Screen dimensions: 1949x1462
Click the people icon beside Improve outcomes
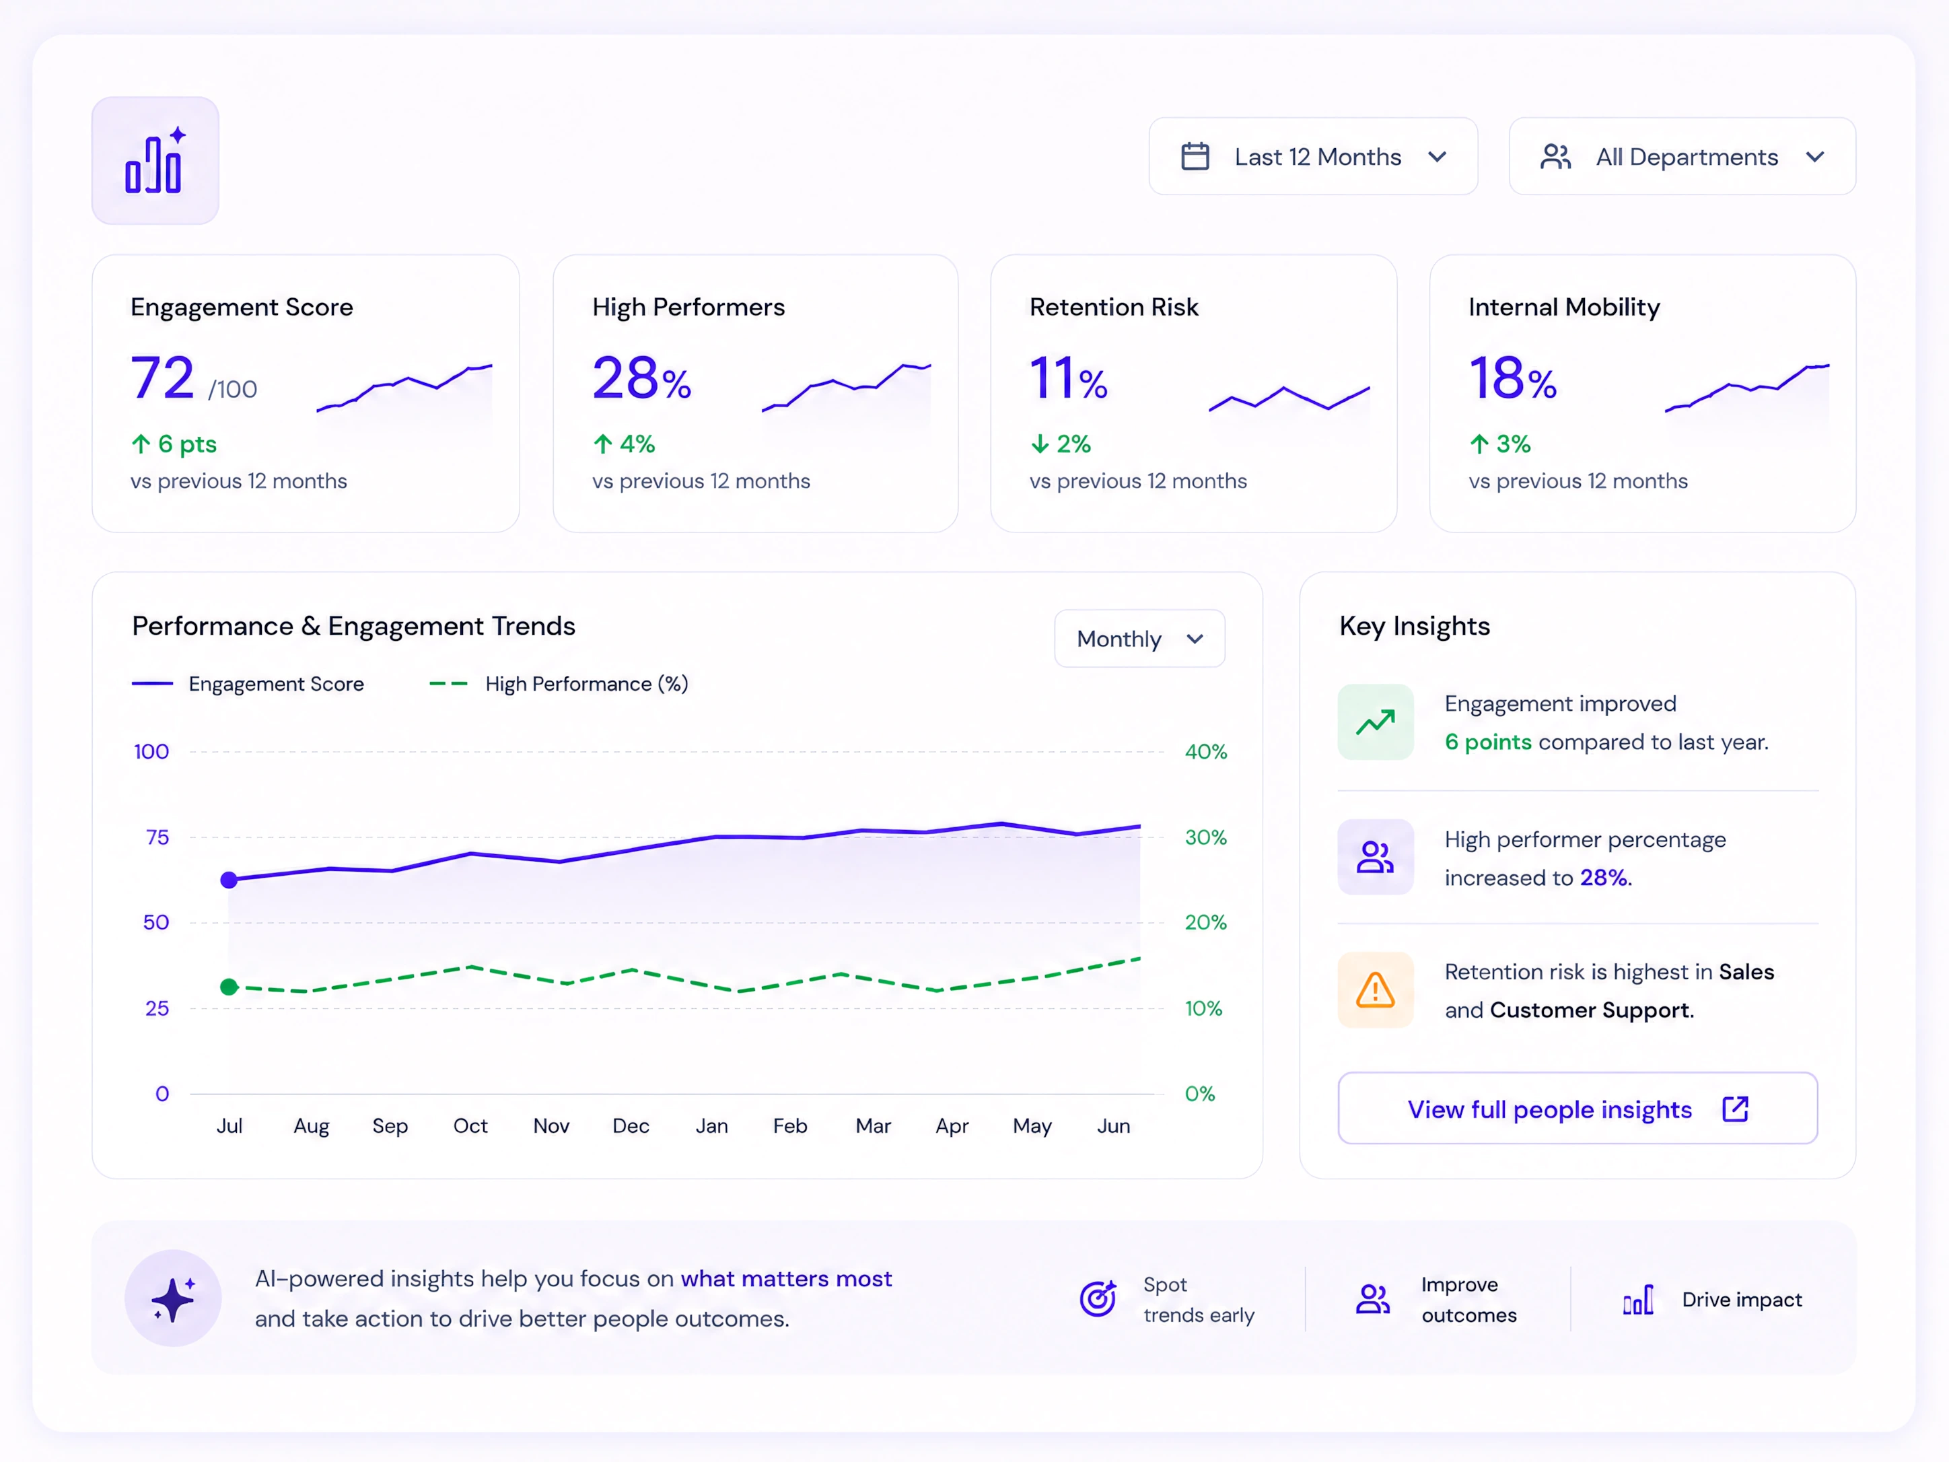pos(1373,1299)
